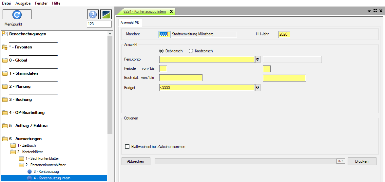Expand the 1 - Sachkontenblätter subfolder
This screenshot has height=182, width=385.
(x=42, y=158)
